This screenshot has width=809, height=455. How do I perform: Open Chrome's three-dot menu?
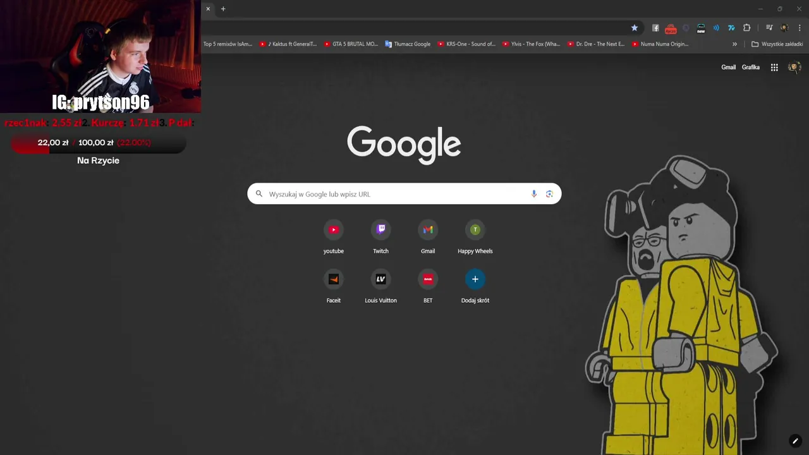pyautogui.click(x=800, y=28)
